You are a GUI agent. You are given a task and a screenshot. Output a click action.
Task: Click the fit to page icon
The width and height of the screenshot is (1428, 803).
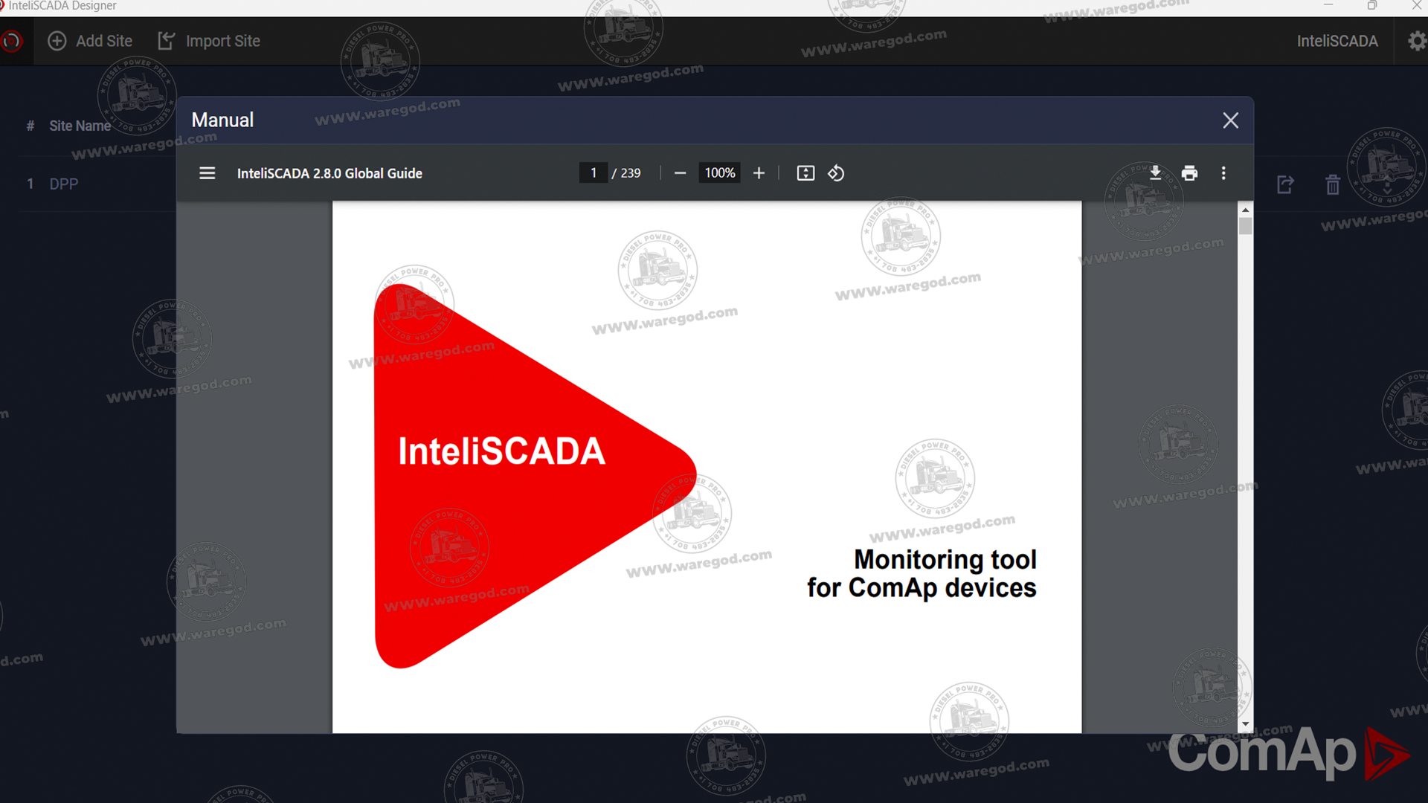tap(805, 173)
